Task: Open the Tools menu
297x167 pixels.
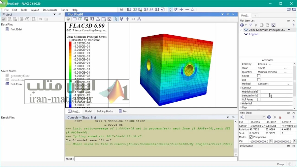Action: (x=24, y=10)
